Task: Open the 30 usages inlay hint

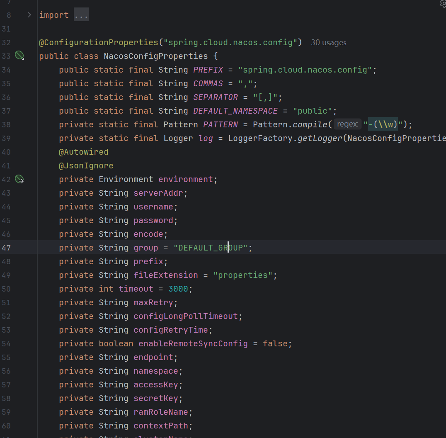Action: (x=328, y=43)
